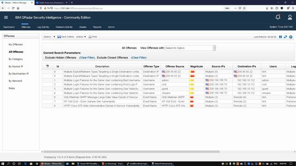Click the Print printer icon

click(x=90, y=37)
